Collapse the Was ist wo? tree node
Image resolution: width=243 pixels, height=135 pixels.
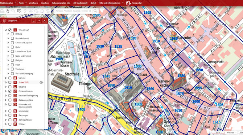point(6,30)
